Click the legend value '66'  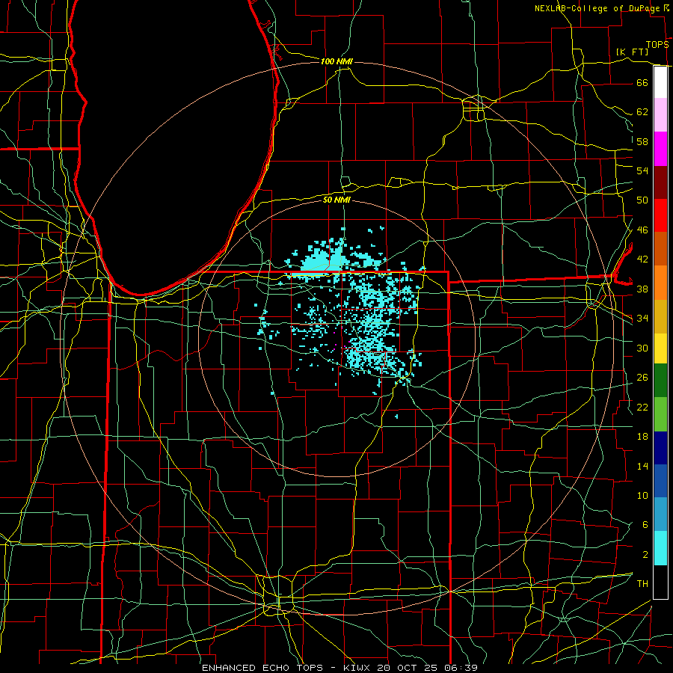coord(642,82)
